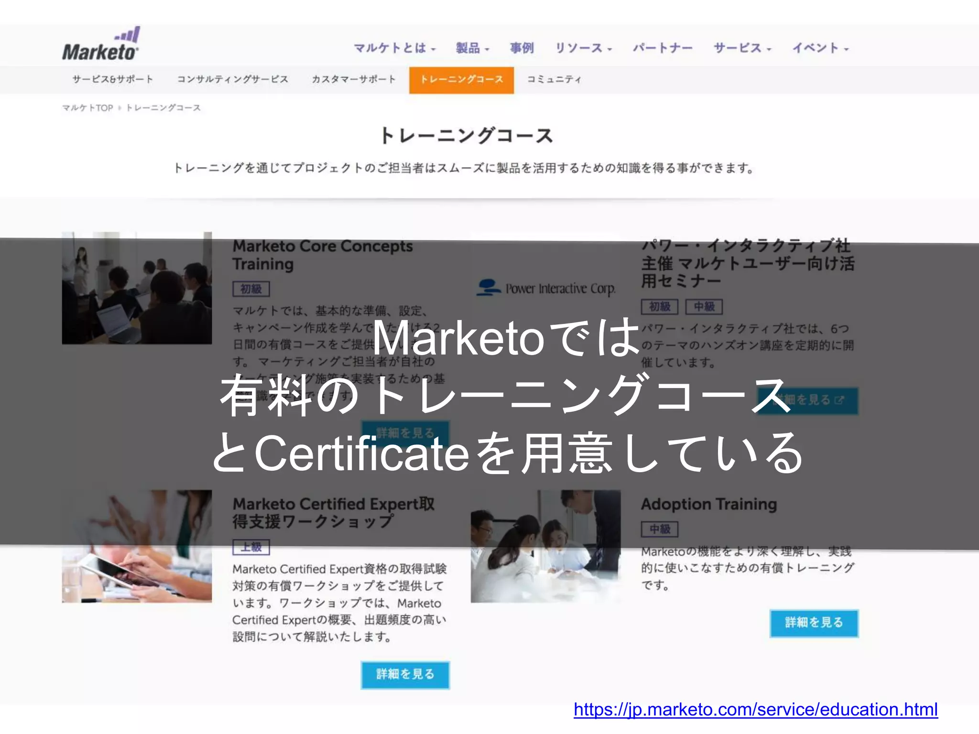Click the Adoption Training title

(x=709, y=504)
